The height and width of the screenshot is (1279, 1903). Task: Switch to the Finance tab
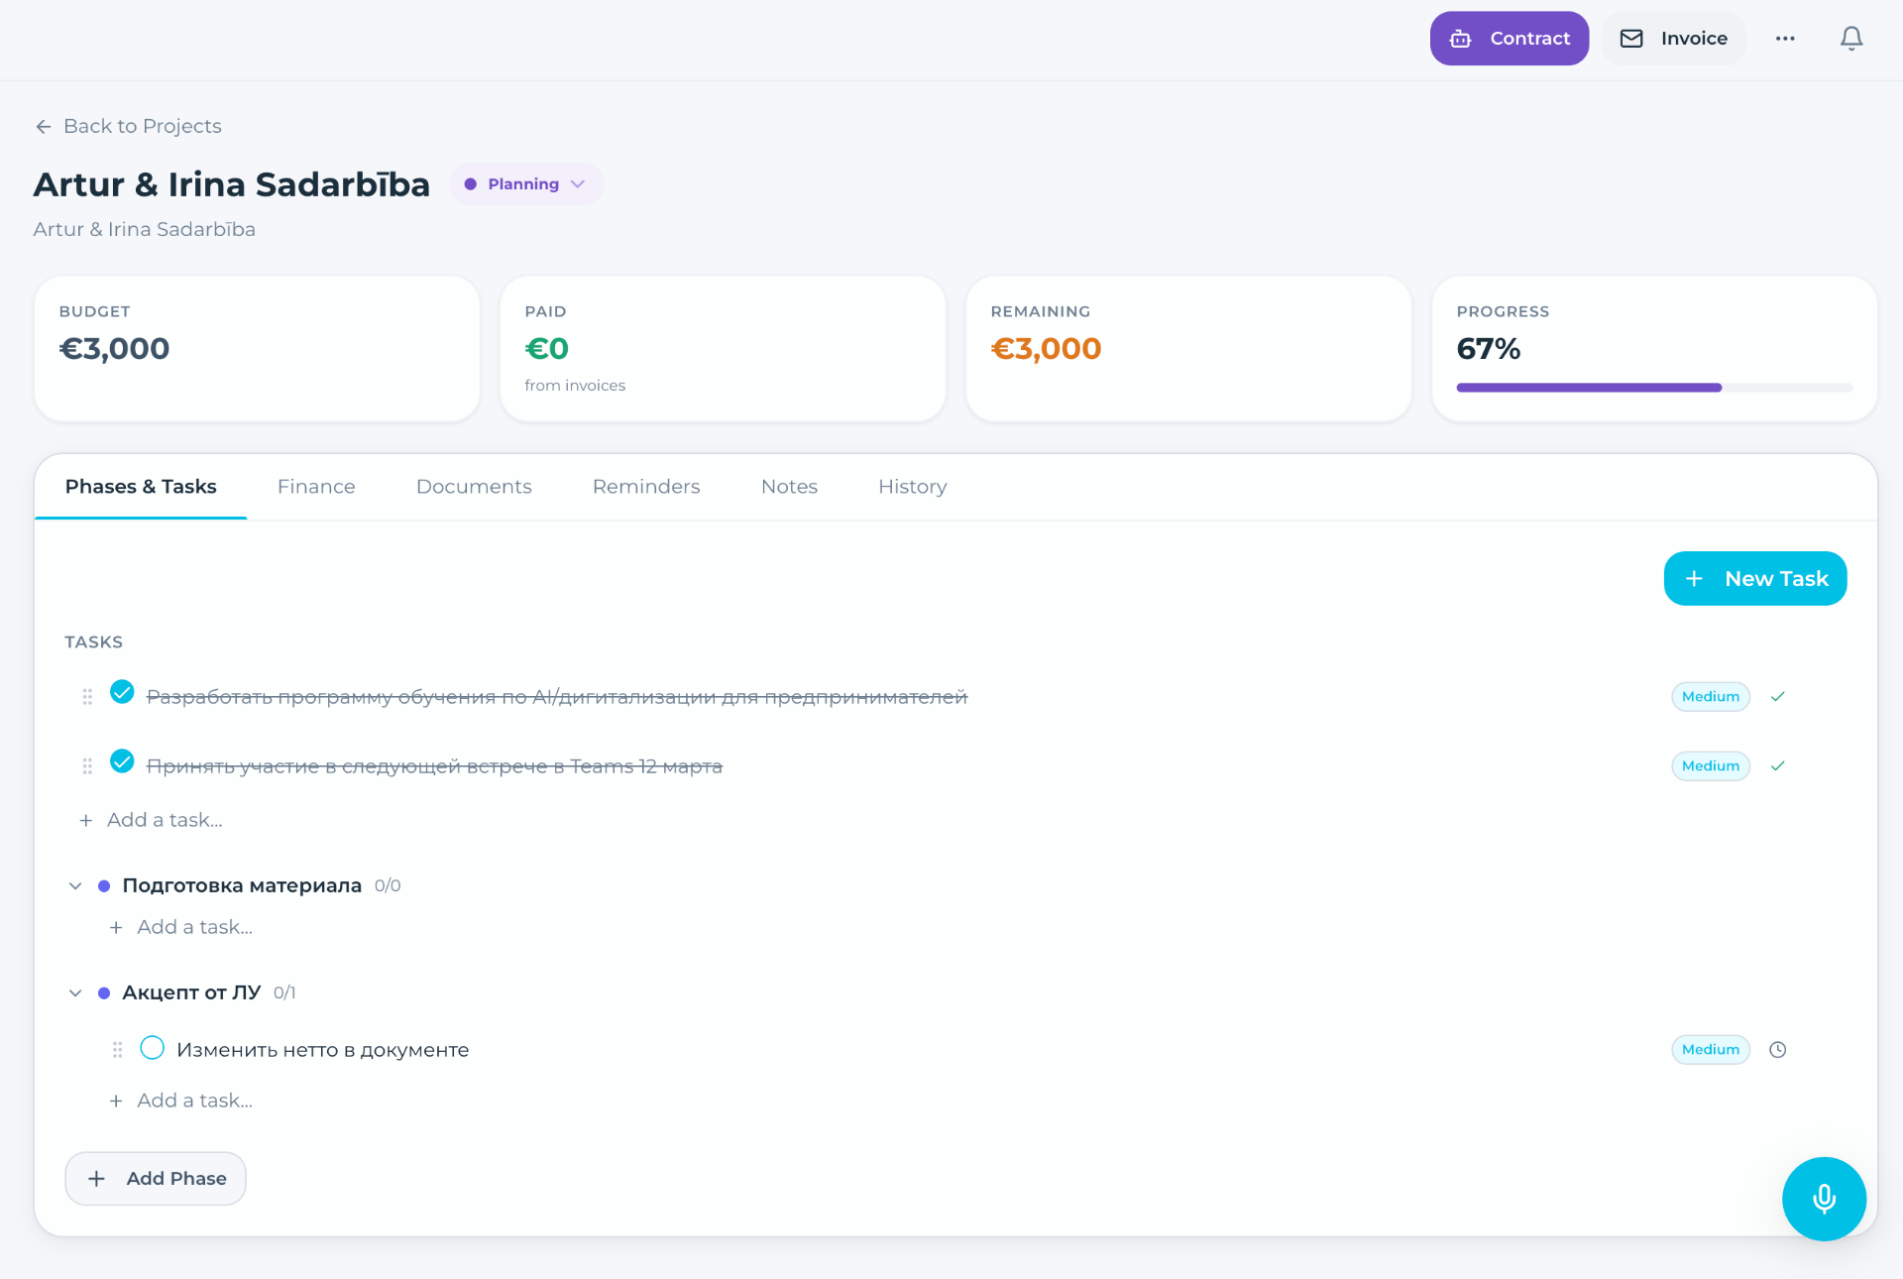click(x=316, y=487)
